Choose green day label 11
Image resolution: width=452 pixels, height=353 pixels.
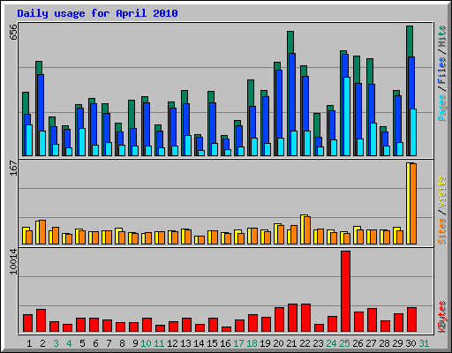[x=159, y=343]
